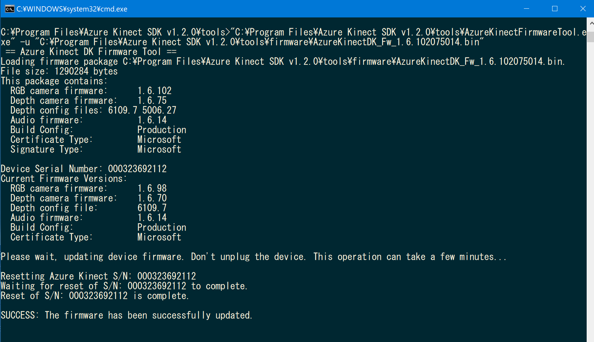Click the cmd.exe icon in title bar
The width and height of the screenshot is (594, 342).
click(9, 9)
